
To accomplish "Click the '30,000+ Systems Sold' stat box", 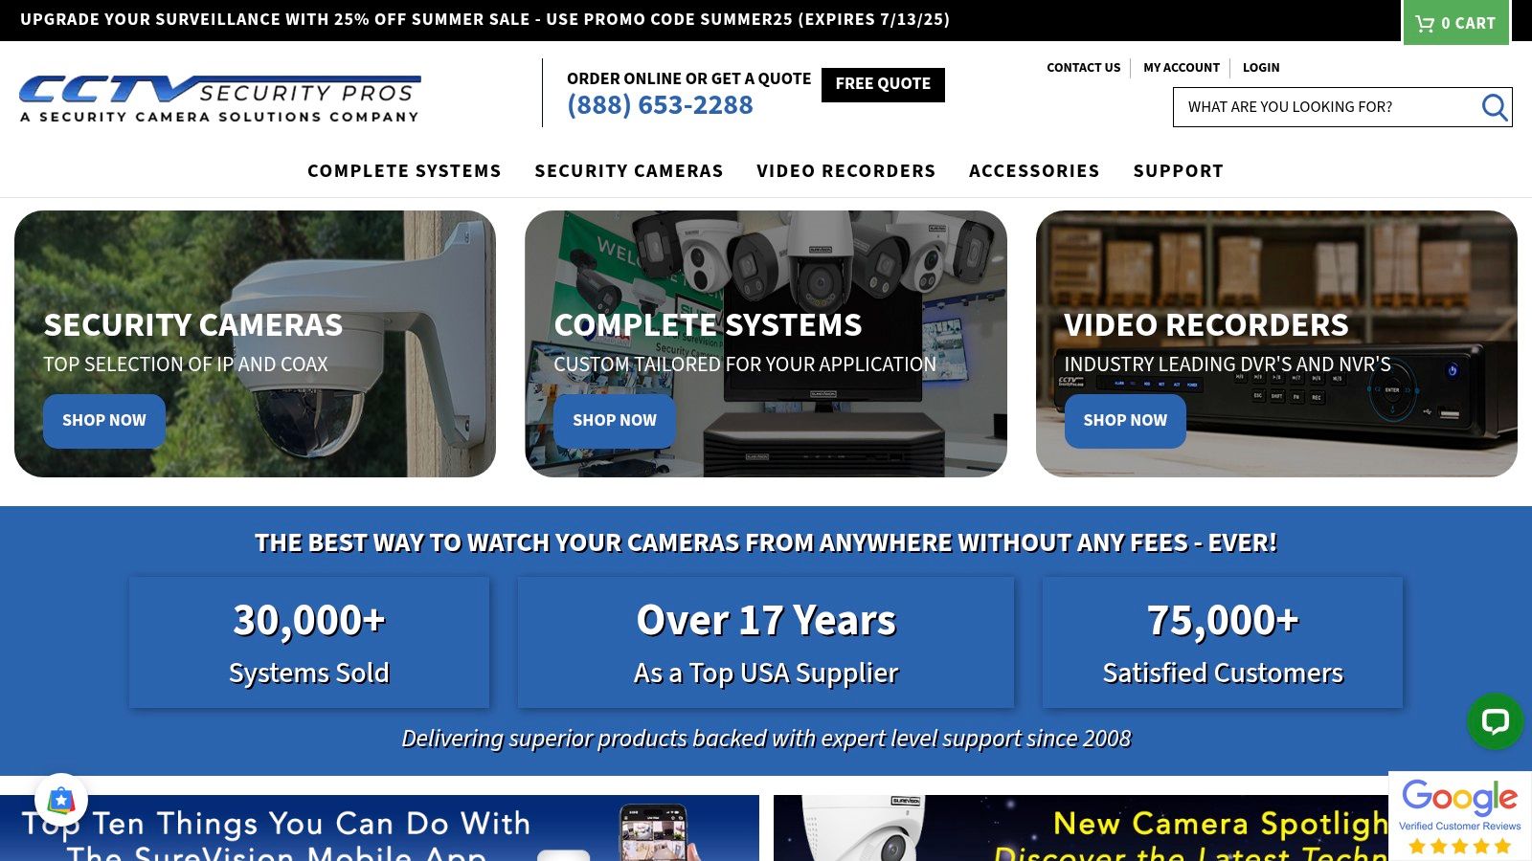I will 308,643.
